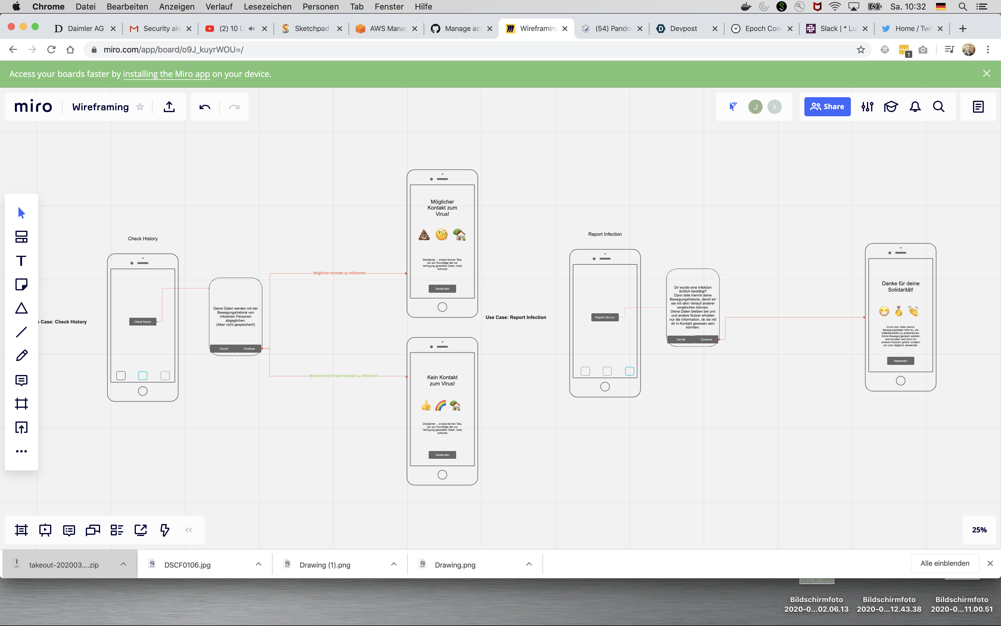This screenshot has height=626, width=1001.
Task: Select the Comment tool in left toolbar
Action: [21, 380]
